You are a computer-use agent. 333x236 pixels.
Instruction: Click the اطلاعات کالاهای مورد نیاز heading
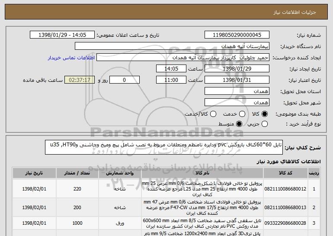coord(288,162)
